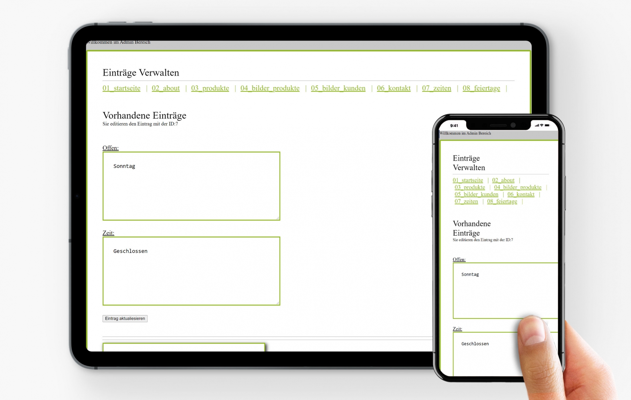Grab the tablet Offen text area resize handle
Screen dimensions: 631x400
coord(277,218)
